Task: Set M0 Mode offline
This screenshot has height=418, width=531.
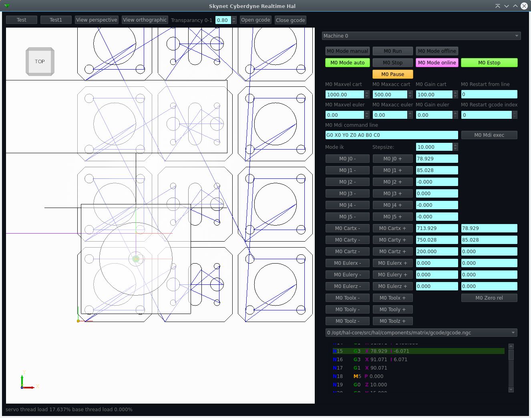Action: (437, 51)
